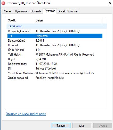Select the highlighted Tür row
The image size is (113, 130).
(55, 36)
